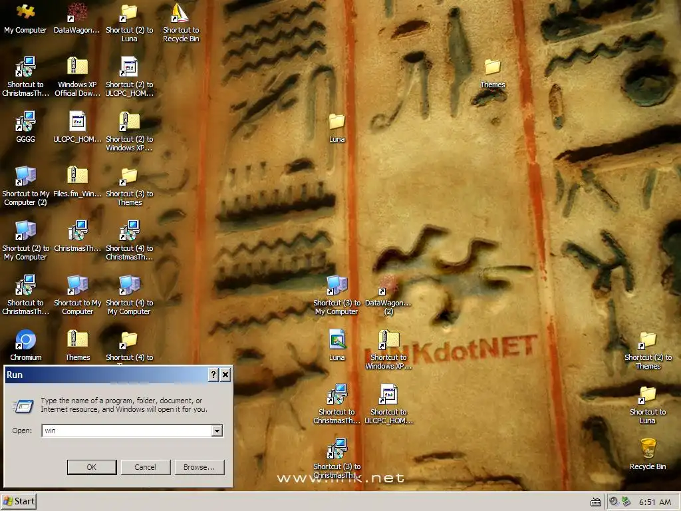Open the Start menu
Image resolution: width=681 pixels, height=511 pixels.
18,502
